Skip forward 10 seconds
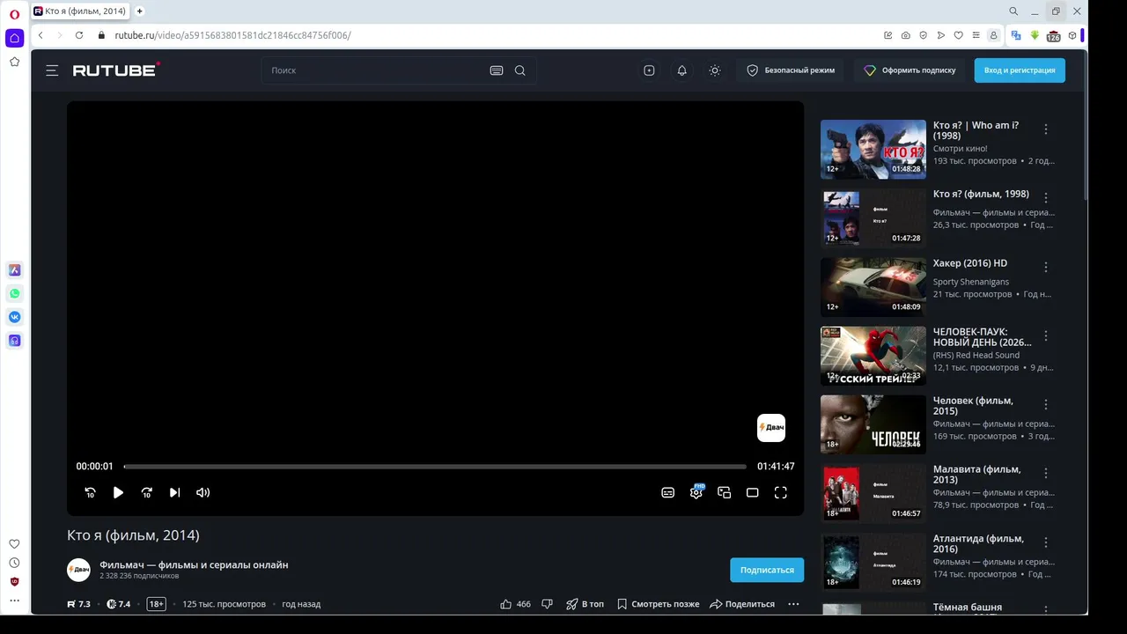Screen dimensions: 1127x634 coord(146,492)
